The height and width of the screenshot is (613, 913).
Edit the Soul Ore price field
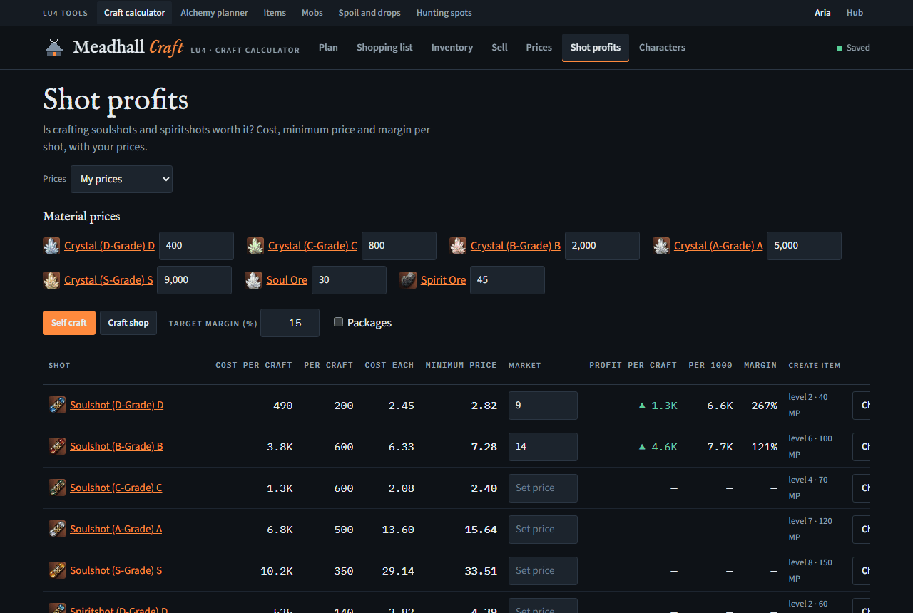point(349,280)
